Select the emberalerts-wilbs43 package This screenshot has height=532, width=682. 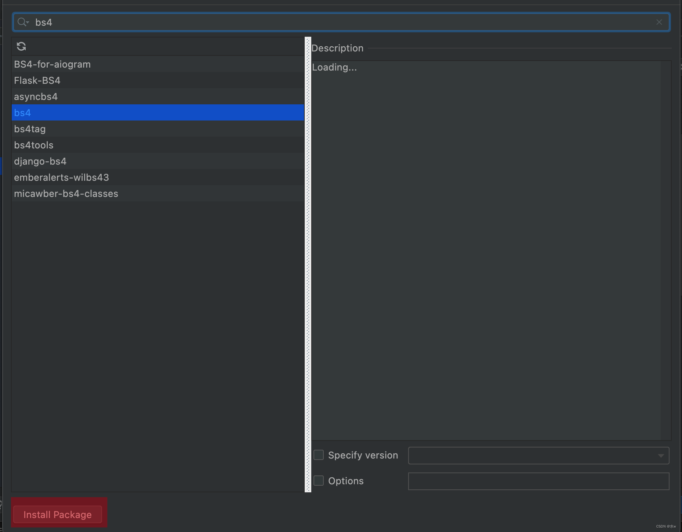click(x=61, y=177)
